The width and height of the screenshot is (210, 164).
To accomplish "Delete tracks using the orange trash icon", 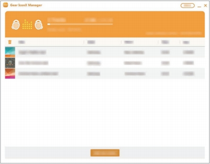I will click(x=9, y=42).
